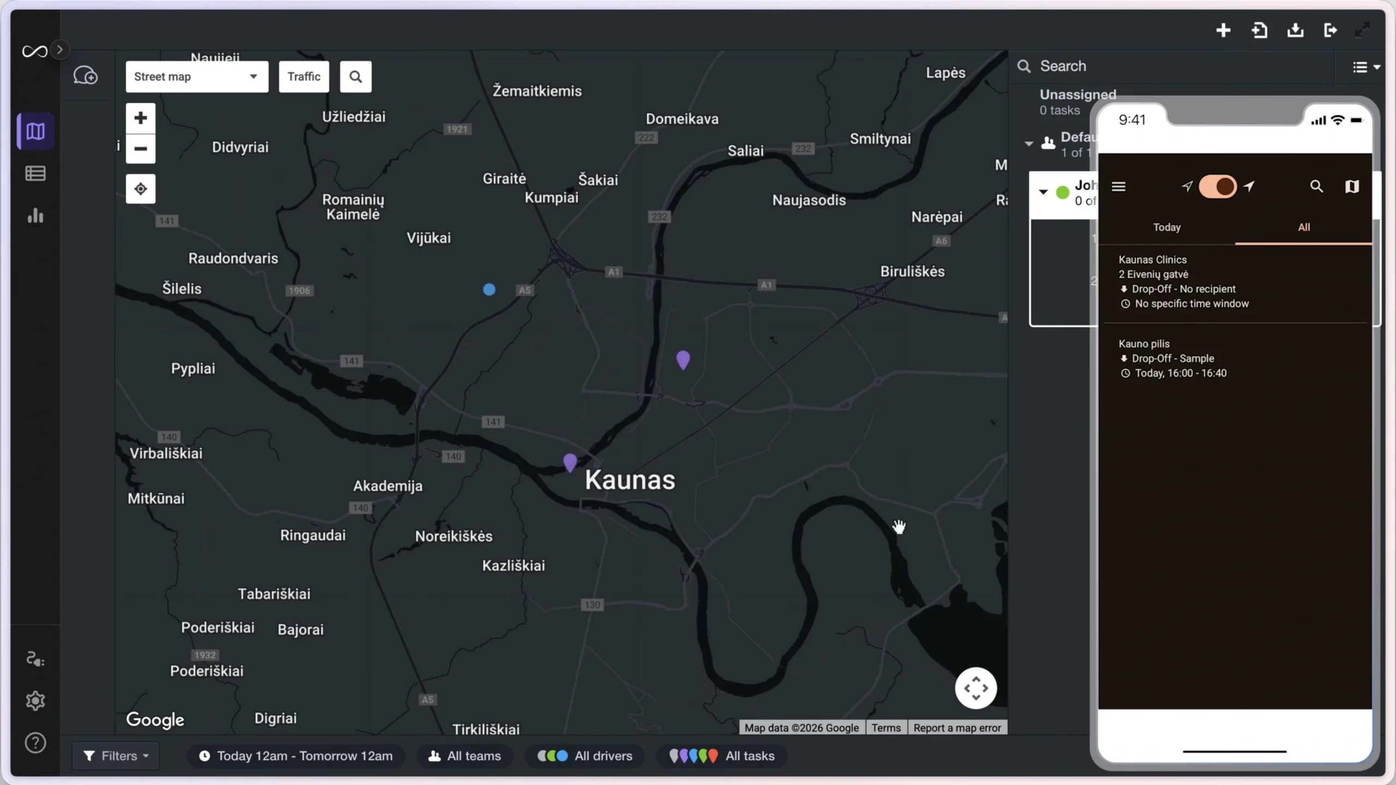Collapse the Default team expander arrow
The width and height of the screenshot is (1396, 785).
[1028, 144]
